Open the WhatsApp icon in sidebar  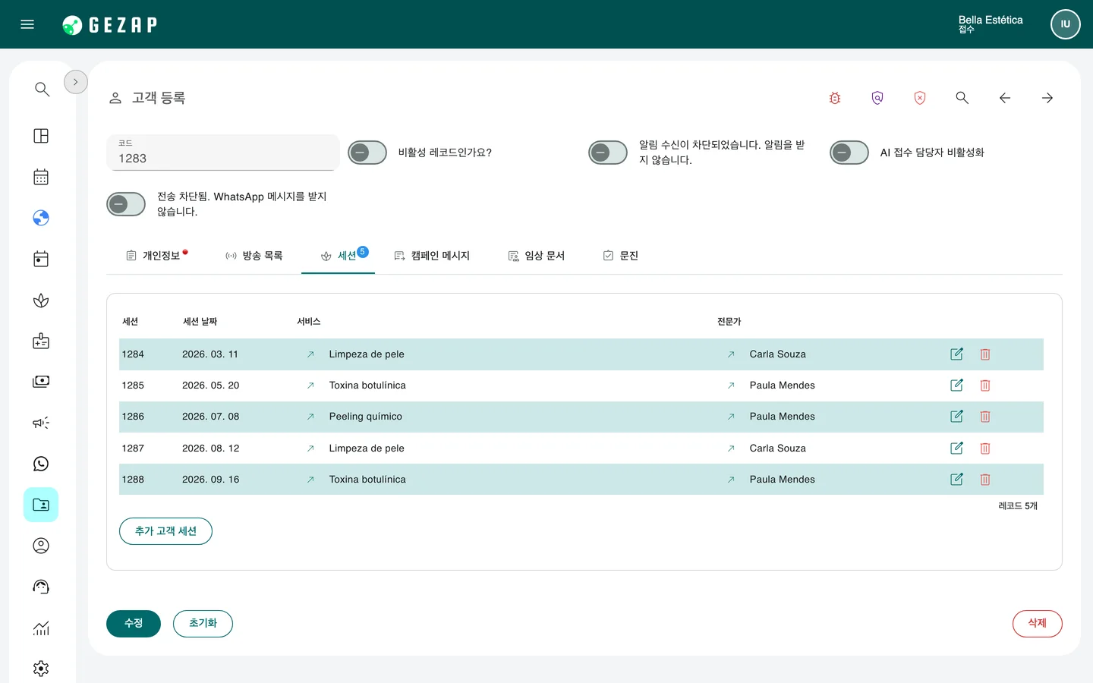click(x=41, y=464)
